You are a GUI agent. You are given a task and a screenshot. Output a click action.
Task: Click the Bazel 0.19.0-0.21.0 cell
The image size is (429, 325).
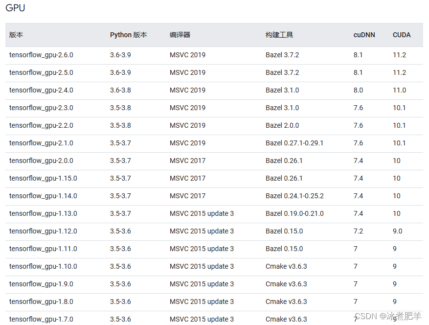coord(294,213)
